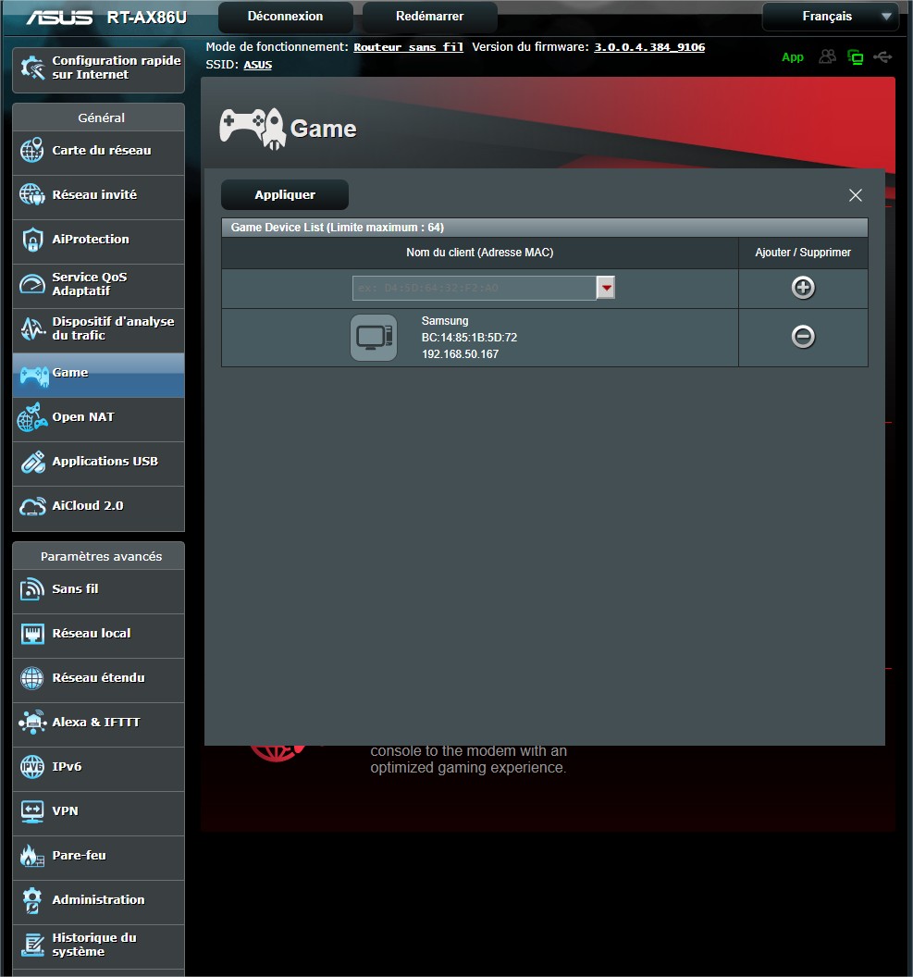
Task: Follow the Routeur sans fil link
Action: click(x=408, y=46)
